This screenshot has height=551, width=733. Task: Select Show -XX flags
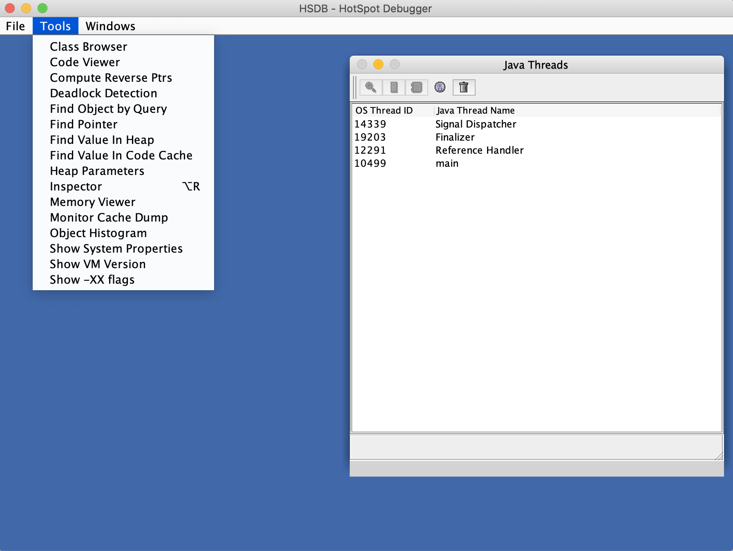(123, 280)
